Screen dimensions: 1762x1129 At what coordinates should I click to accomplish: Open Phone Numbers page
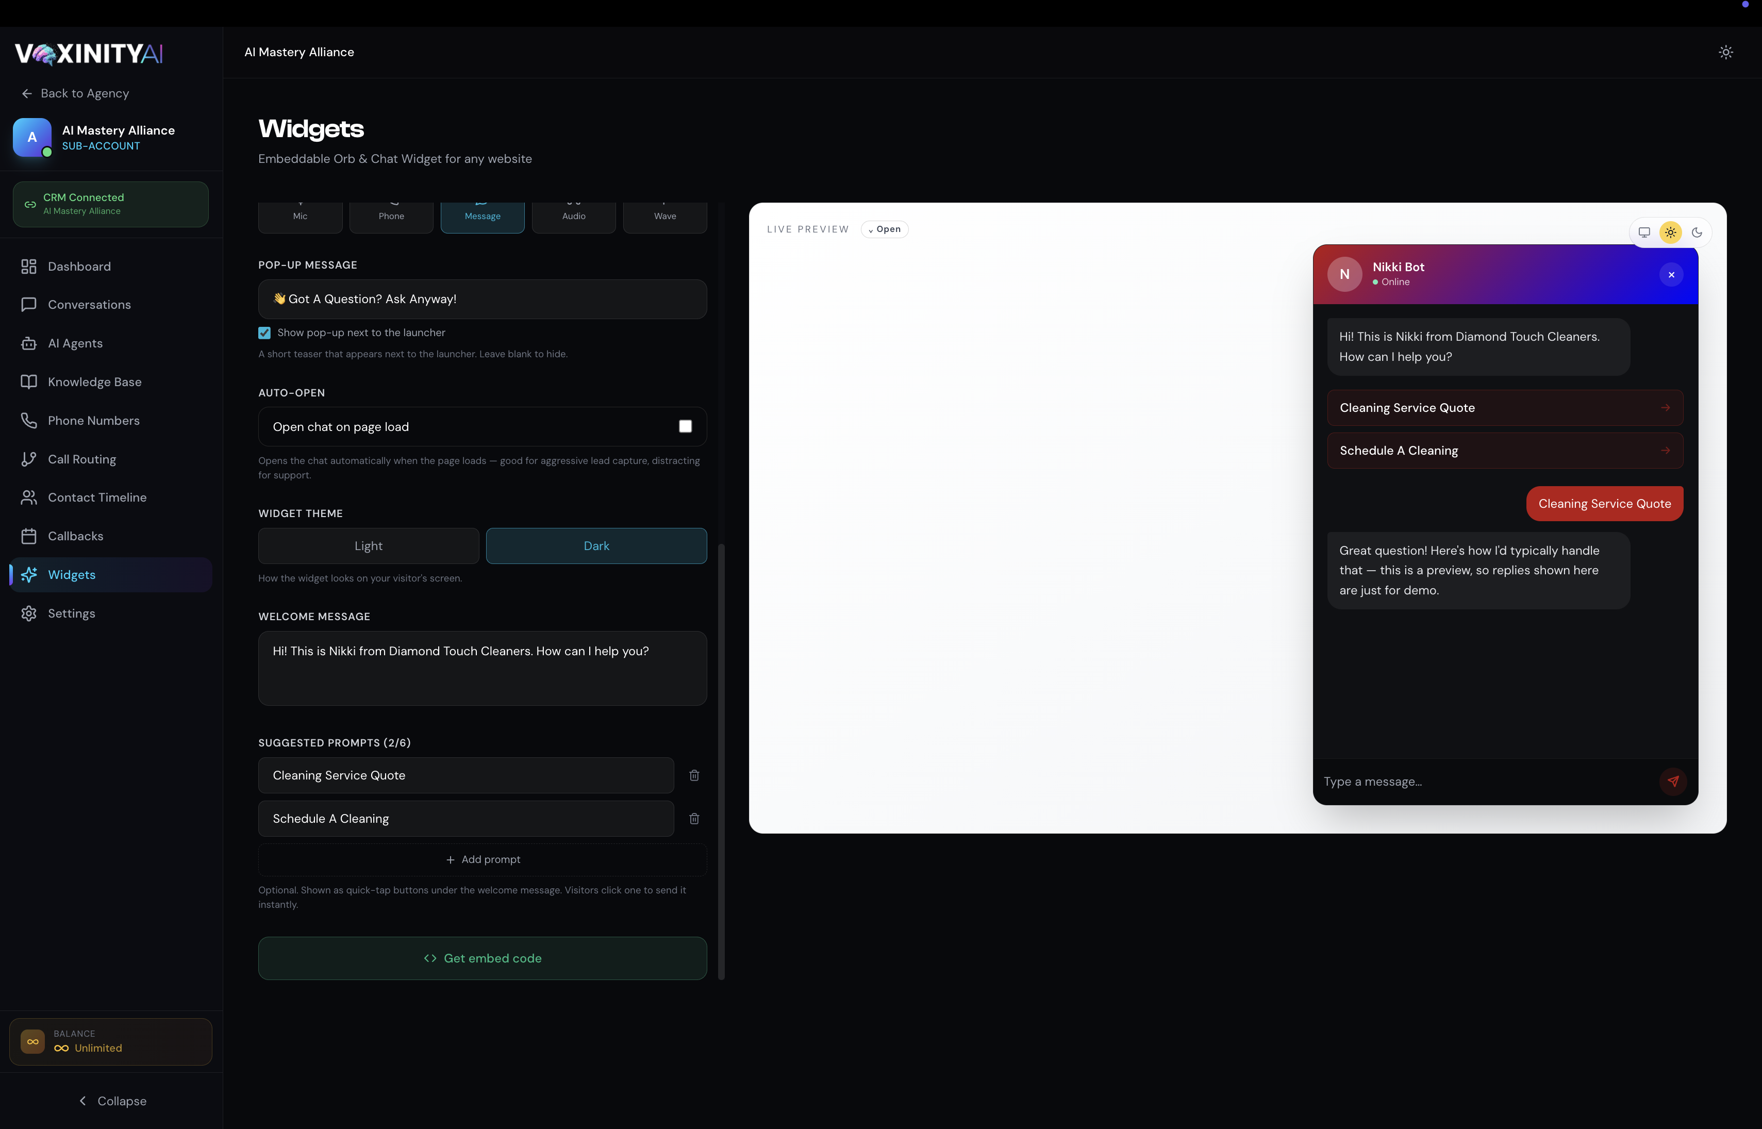point(111,420)
